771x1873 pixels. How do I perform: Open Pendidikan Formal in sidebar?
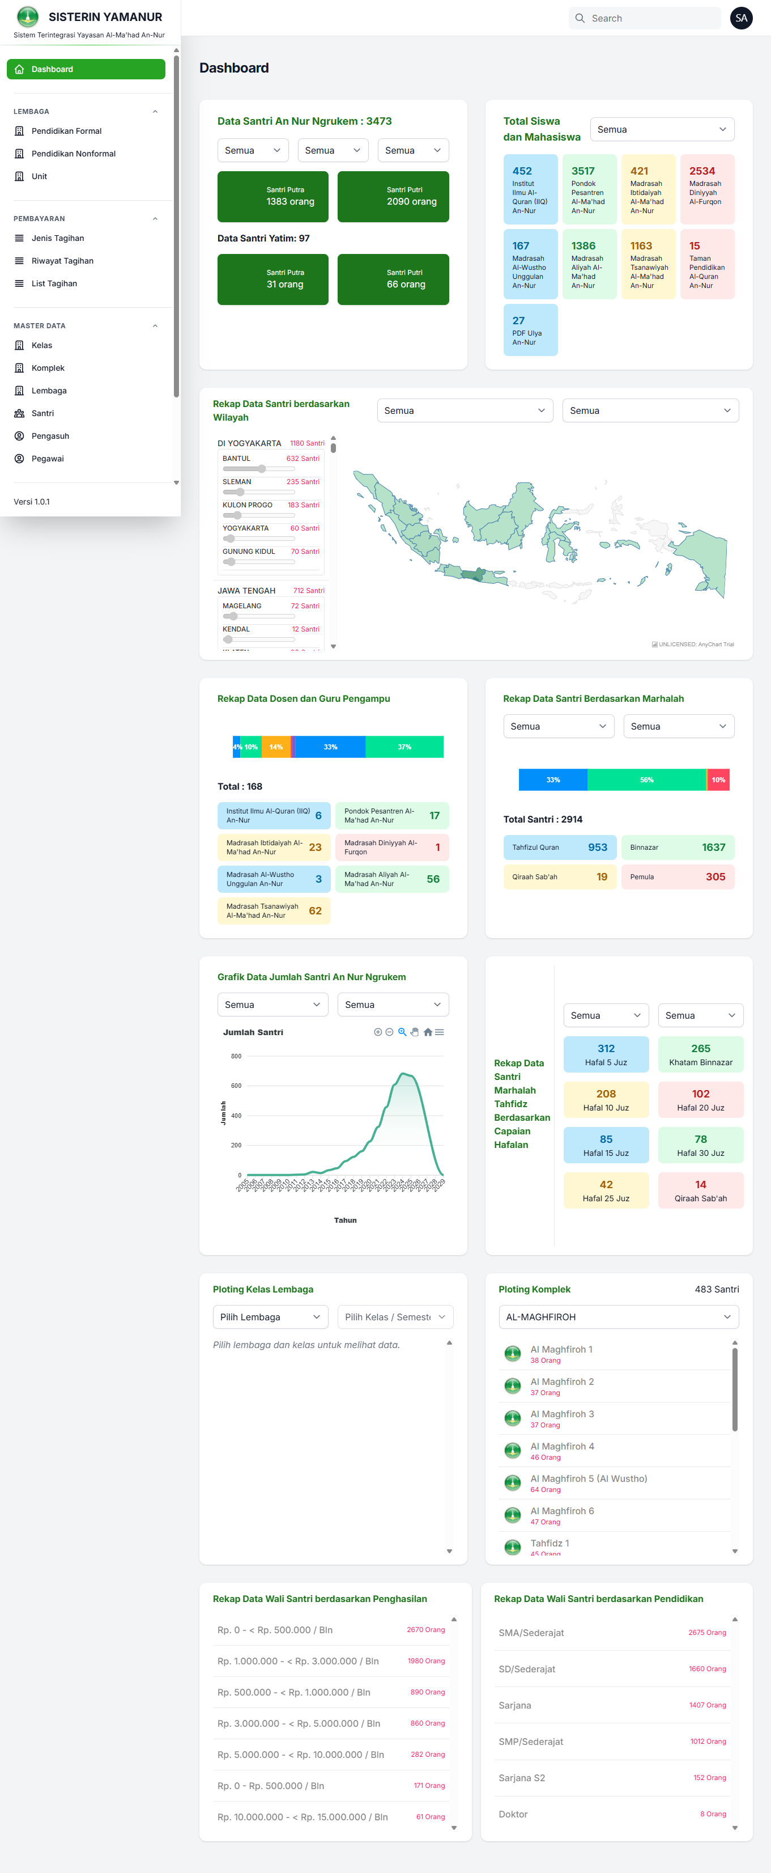pos(66,131)
